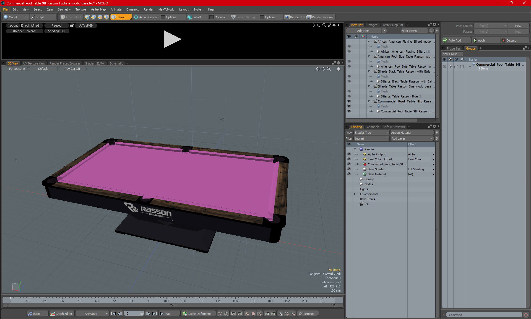Switch to the Images tab

372,25
